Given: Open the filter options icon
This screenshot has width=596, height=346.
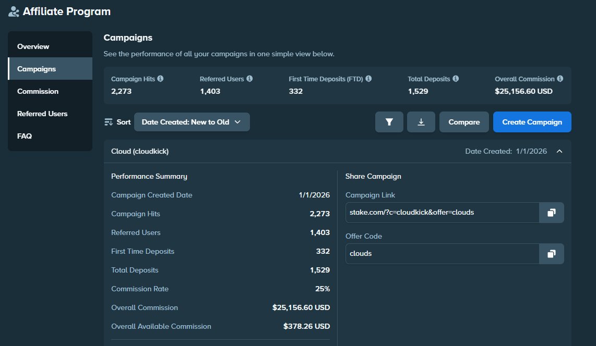Looking at the screenshot, I should tap(389, 121).
